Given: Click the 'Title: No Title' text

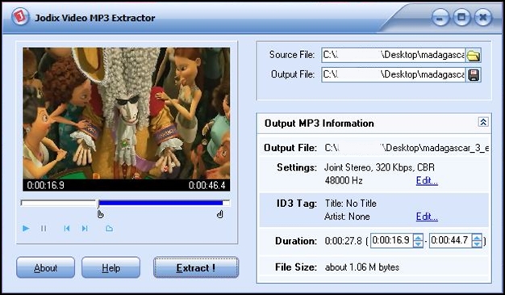Looking at the screenshot, I should coord(351,204).
